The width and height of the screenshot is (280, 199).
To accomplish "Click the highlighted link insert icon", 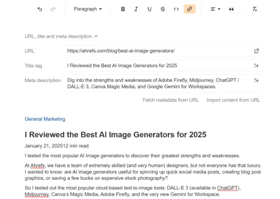I will [x=189, y=9].
